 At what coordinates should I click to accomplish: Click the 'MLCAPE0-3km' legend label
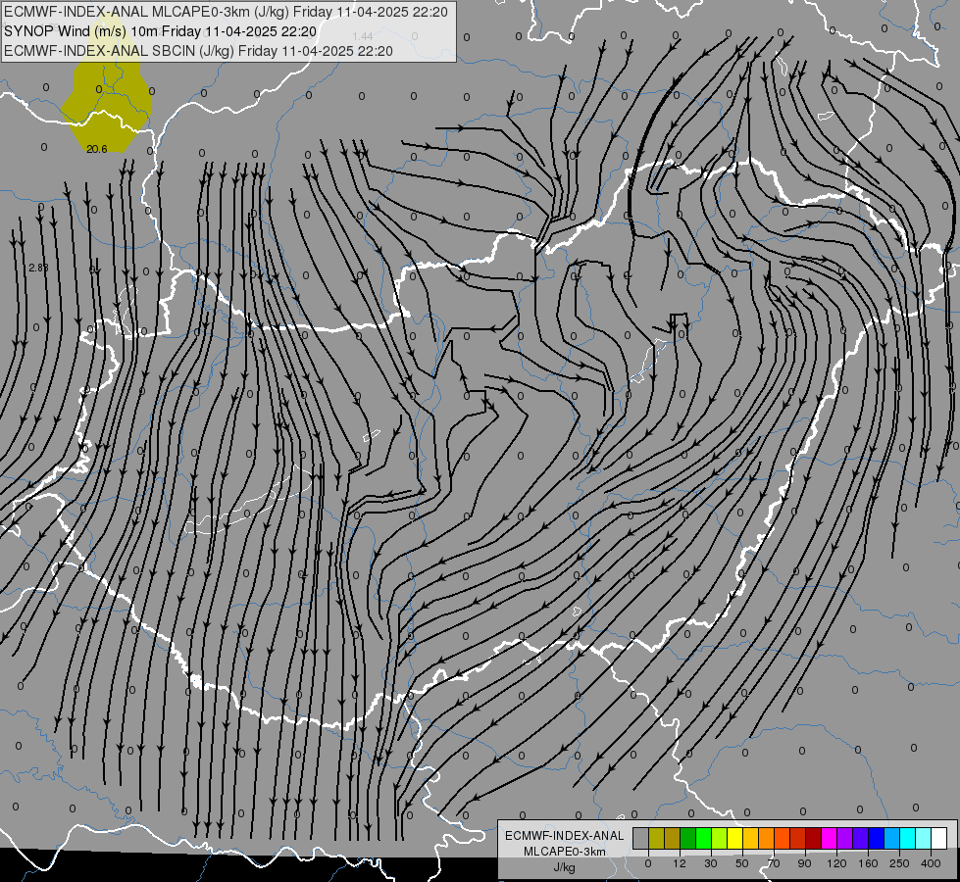pyautogui.click(x=565, y=852)
